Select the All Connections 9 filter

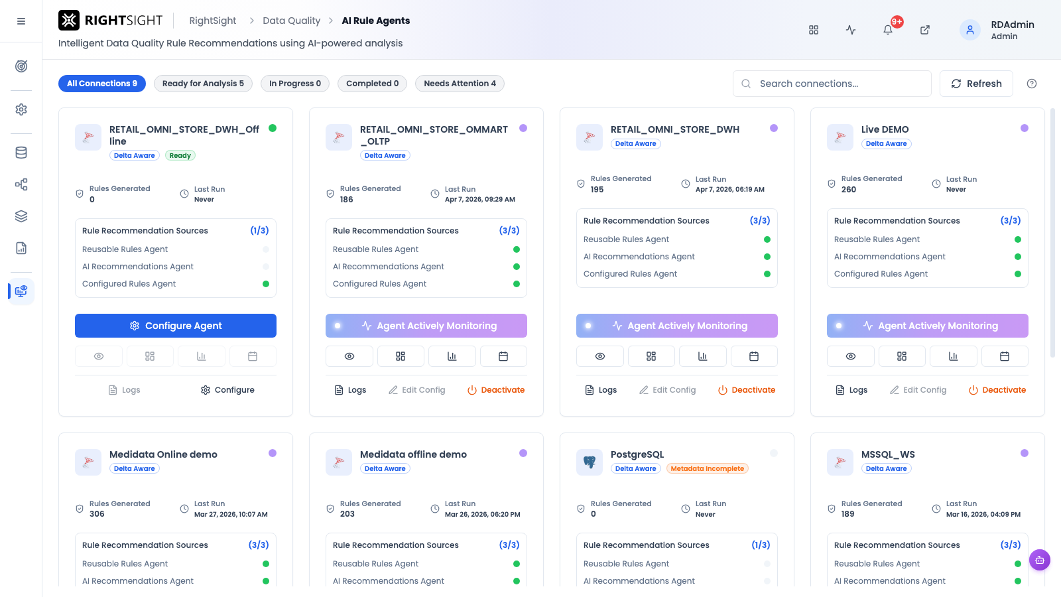point(102,84)
